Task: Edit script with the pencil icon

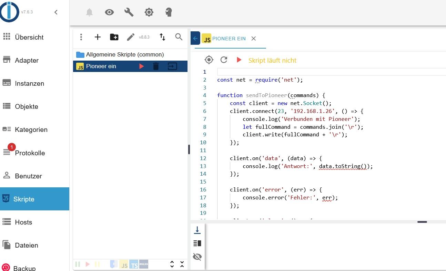Action: [x=131, y=37]
